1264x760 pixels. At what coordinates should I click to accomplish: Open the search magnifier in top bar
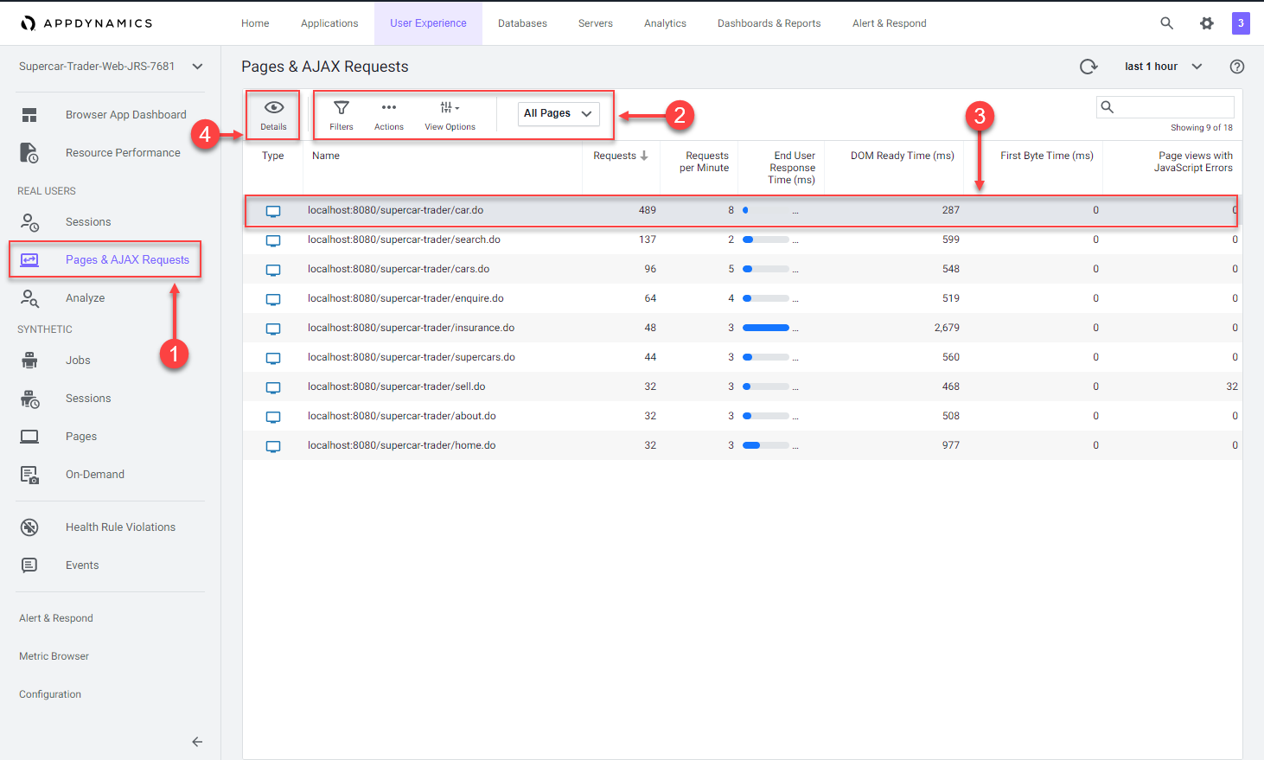(x=1166, y=23)
